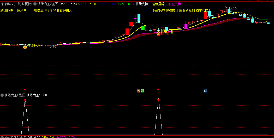Click the QXPZ: 15.80 value
The height and width of the screenshot is (138, 274).
click(87, 4)
